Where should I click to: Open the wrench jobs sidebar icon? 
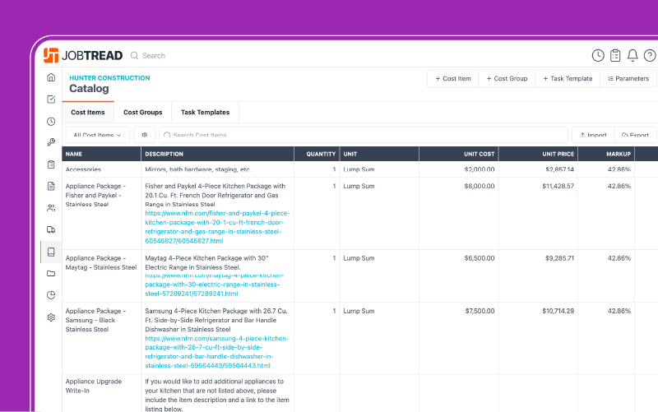[x=51, y=142]
